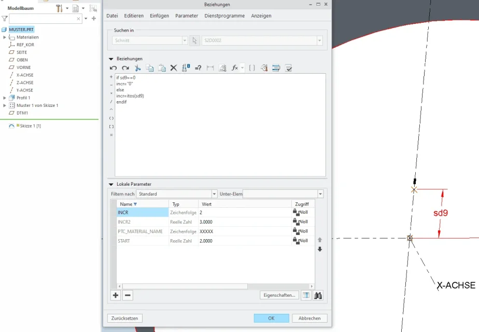Open the model tree columns icon
Image resolution: width=479 pixels, height=332 pixels.
point(76,8)
